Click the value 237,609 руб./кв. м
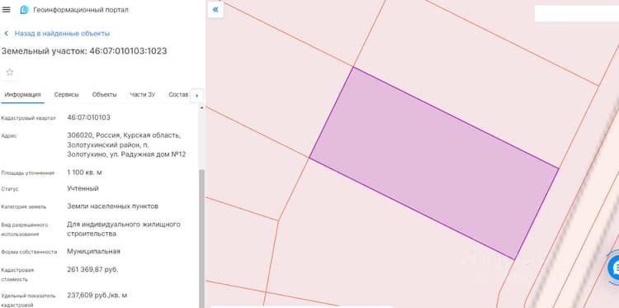The height and width of the screenshot is (308, 619). (x=97, y=296)
